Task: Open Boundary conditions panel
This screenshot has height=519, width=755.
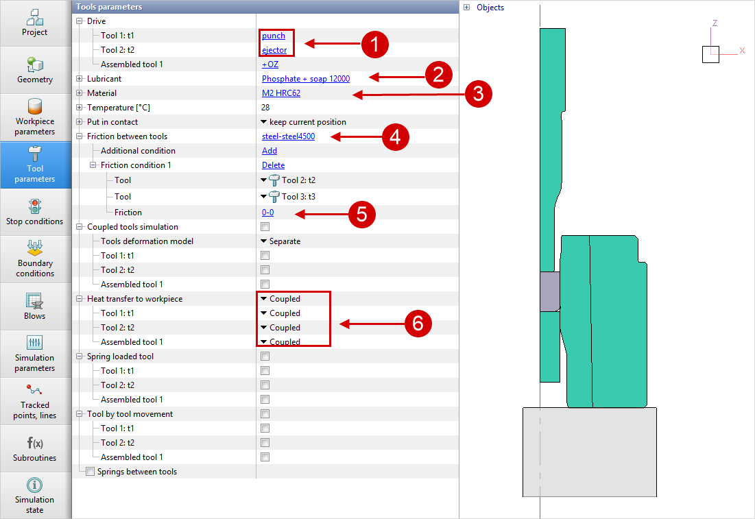Action: coord(35,258)
